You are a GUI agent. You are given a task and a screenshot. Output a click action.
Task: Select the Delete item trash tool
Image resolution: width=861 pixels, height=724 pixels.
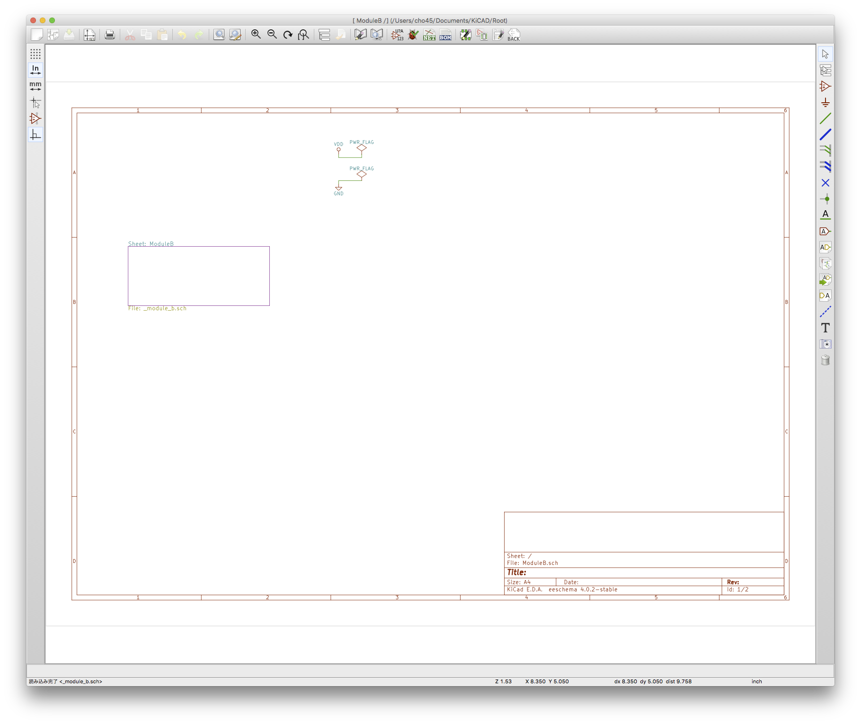tap(825, 360)
